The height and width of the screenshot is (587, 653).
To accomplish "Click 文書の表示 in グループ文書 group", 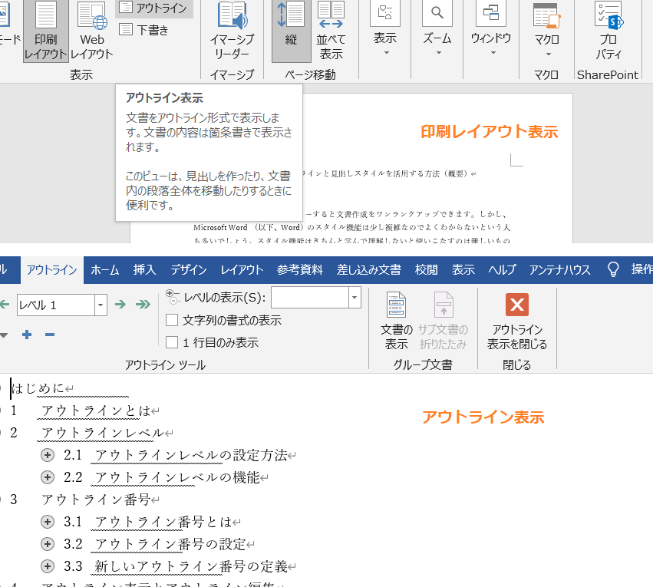I will (396, 316).
